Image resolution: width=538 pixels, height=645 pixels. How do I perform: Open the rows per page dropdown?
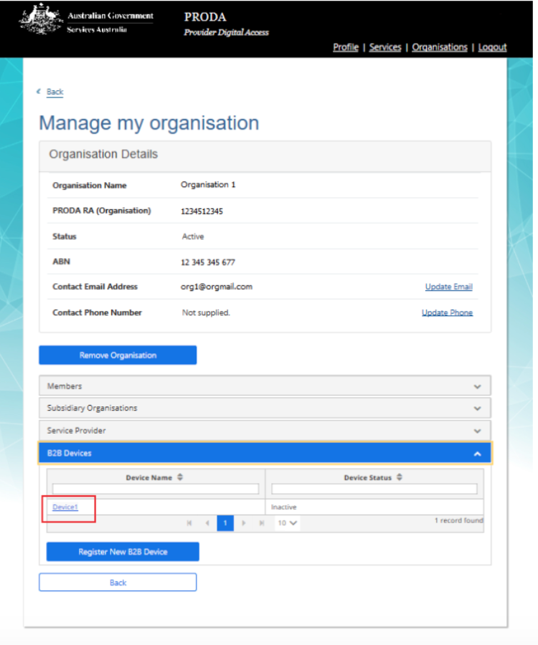[x=288, y=523]
